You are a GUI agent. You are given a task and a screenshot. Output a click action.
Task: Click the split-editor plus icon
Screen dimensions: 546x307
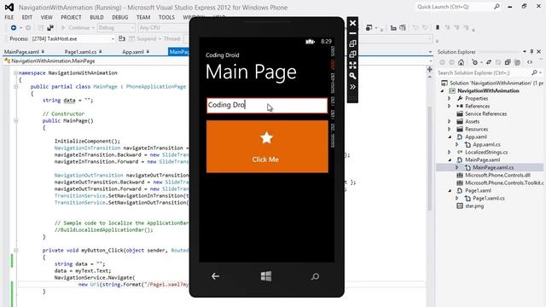tap(430, 70)
